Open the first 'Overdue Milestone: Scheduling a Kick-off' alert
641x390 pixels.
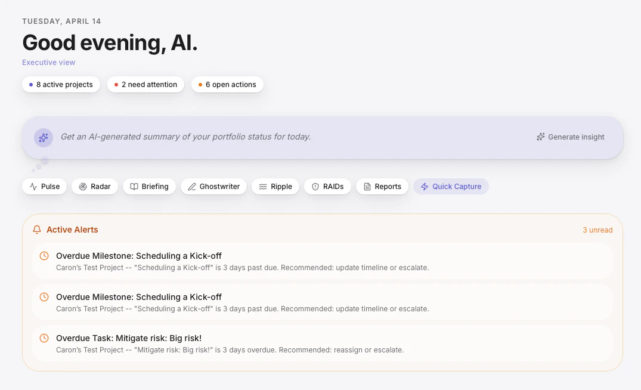(322, 261)
